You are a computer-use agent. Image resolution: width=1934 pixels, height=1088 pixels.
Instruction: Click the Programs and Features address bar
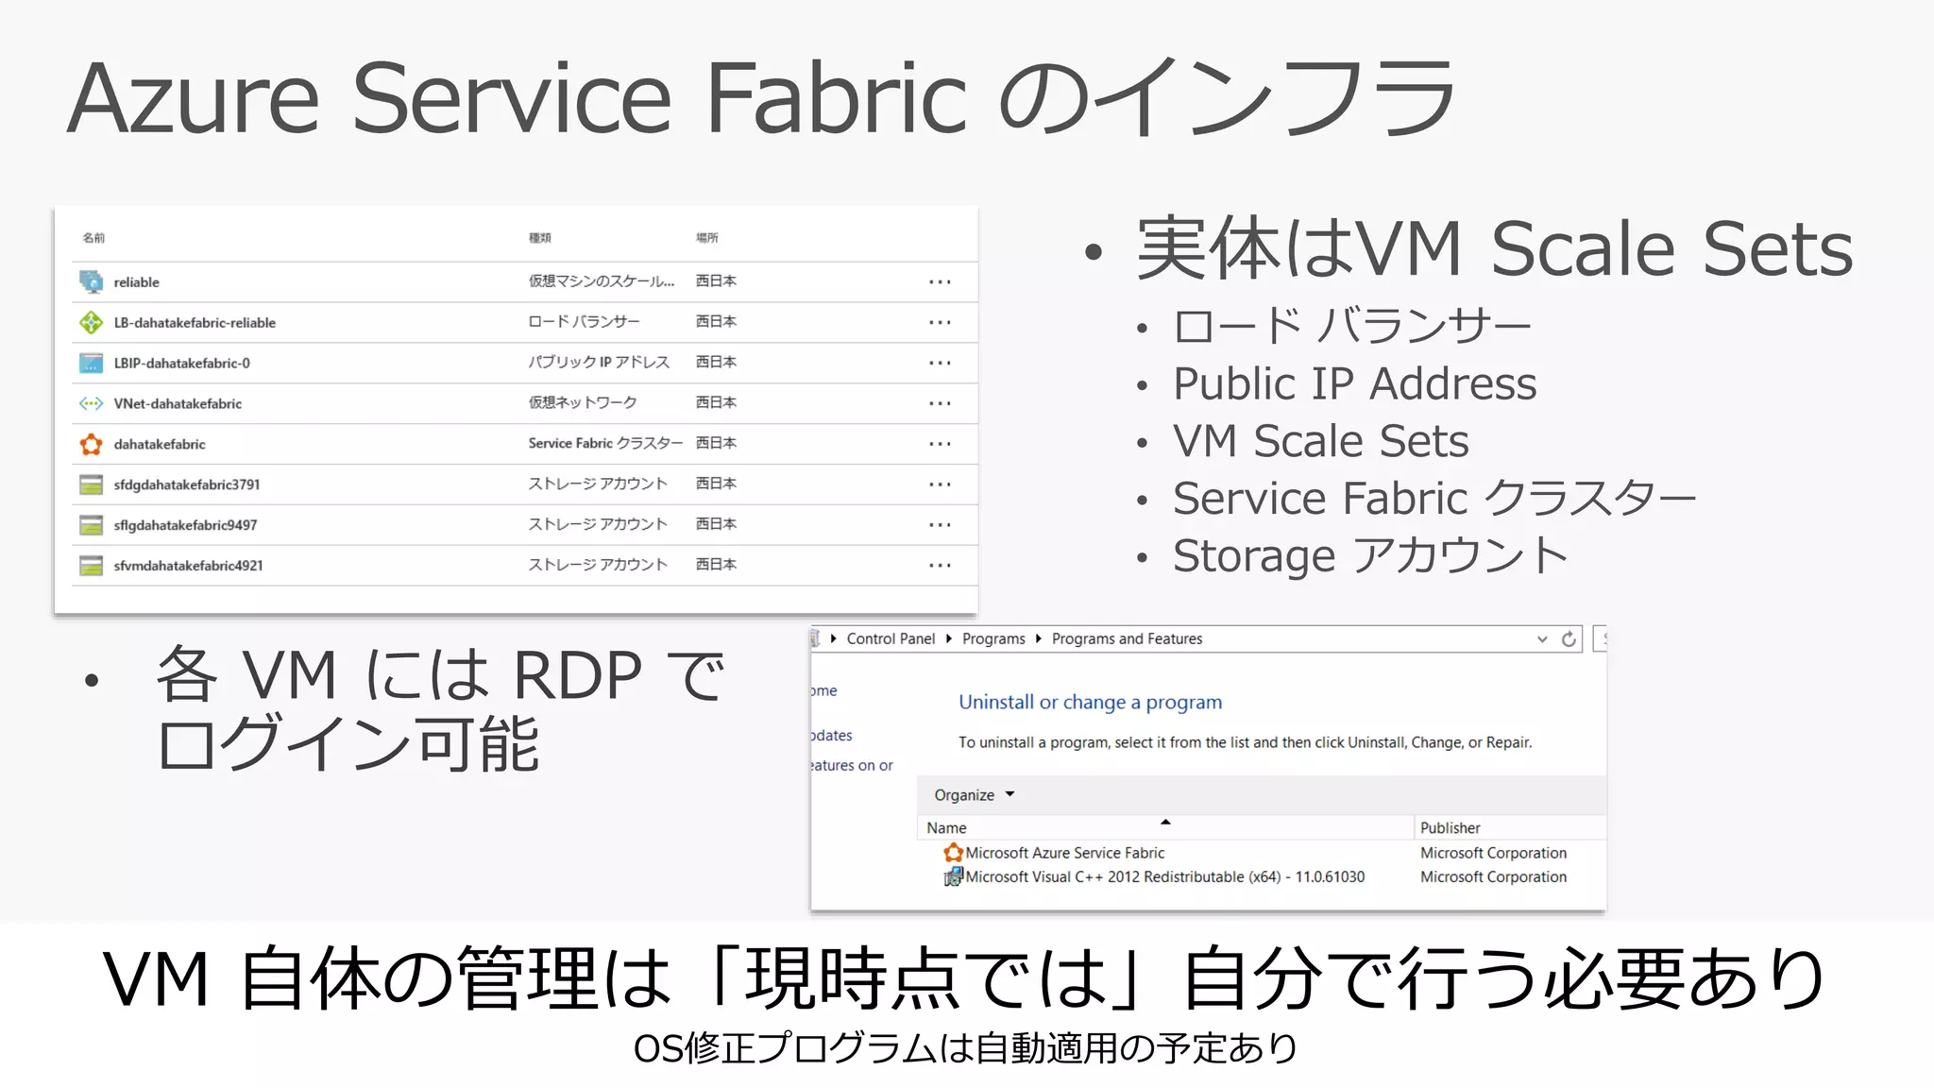[1196, 639]
